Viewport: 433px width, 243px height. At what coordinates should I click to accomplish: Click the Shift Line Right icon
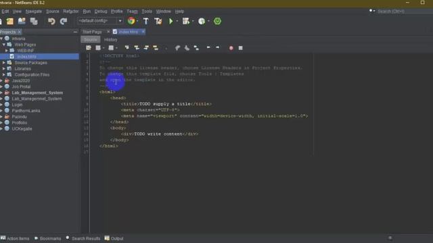tap(218, 48)
